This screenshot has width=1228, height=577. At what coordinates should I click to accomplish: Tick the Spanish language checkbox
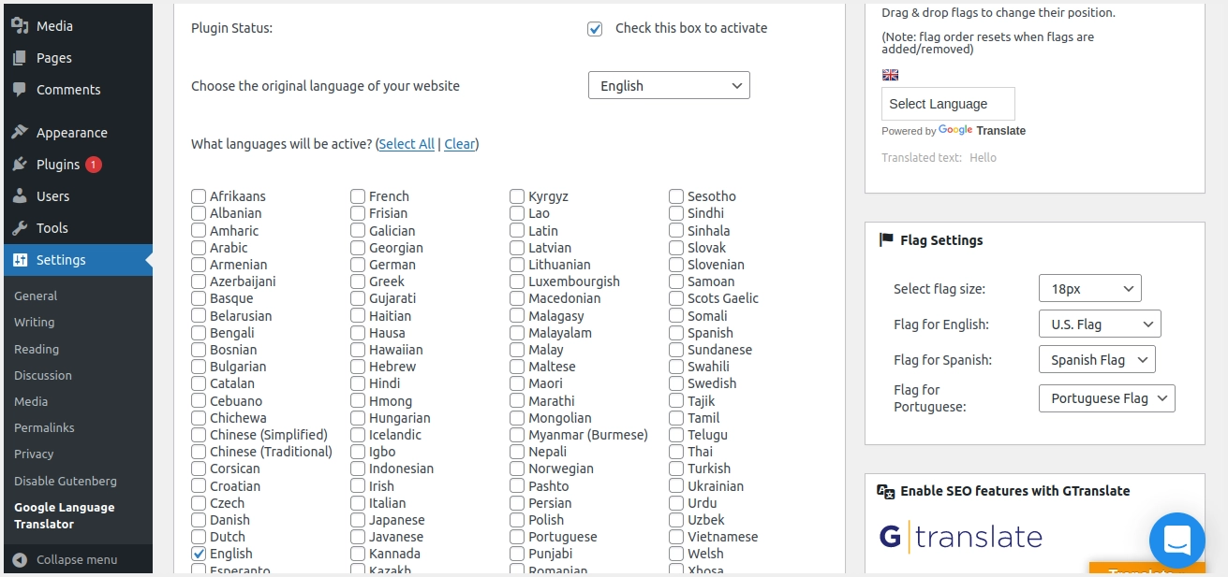click(x=676, y=333)
